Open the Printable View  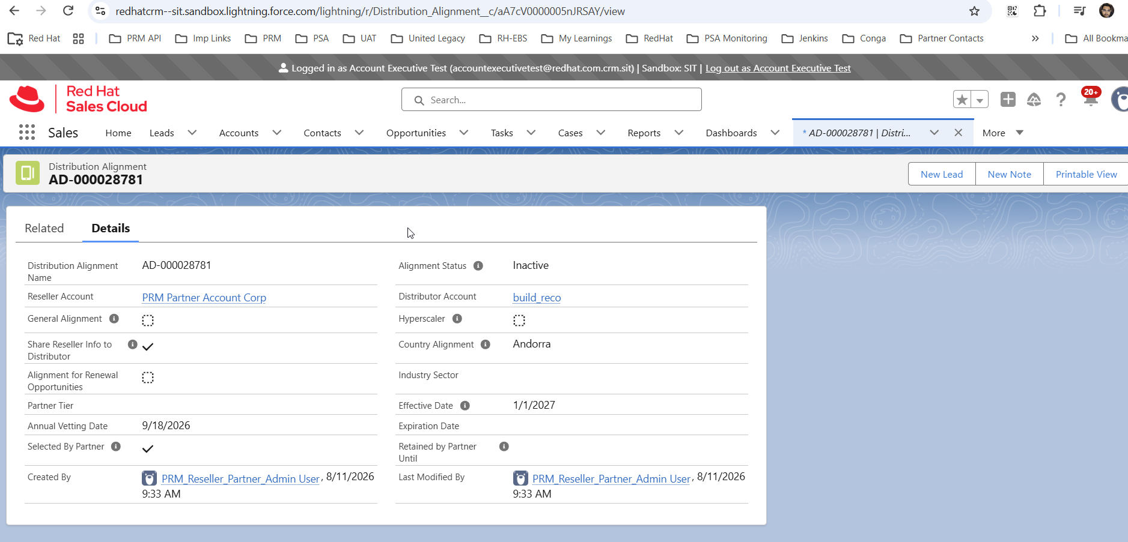1086,174
